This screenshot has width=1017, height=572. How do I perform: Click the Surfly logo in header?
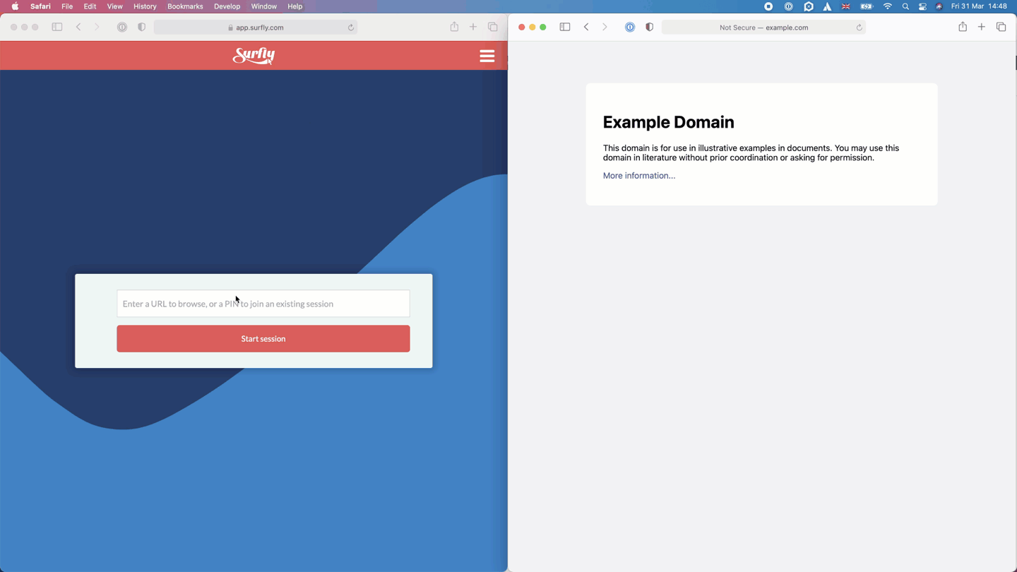tap(254, 56)
